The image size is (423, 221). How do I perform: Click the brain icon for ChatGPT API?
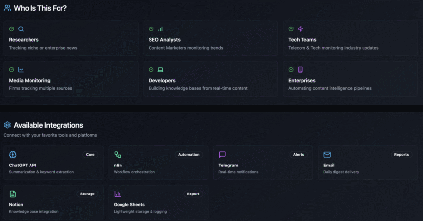coord(13,154)
